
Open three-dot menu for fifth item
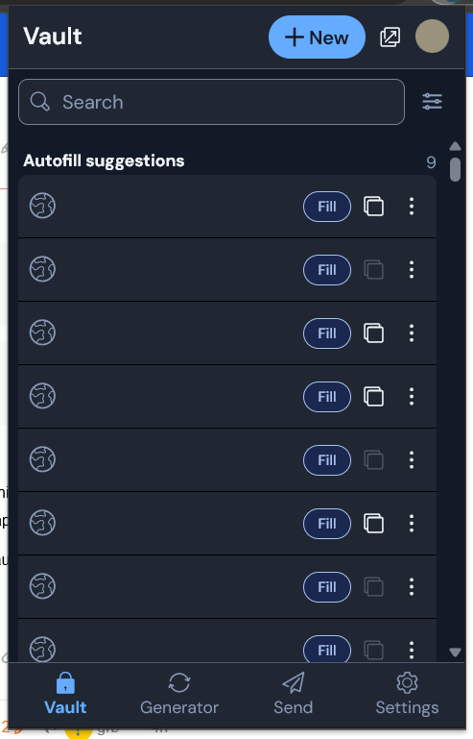tap(412, 460)
